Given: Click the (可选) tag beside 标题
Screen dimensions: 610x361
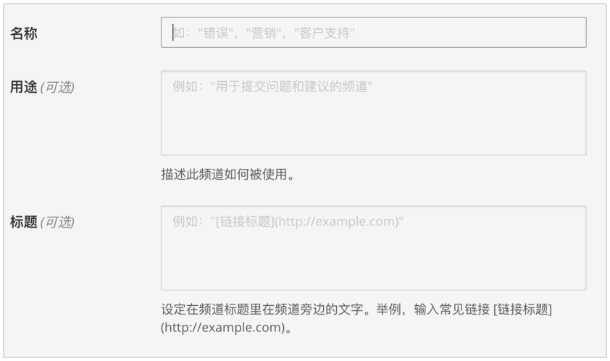Looking at the screenshot, I should pos(57,223).
